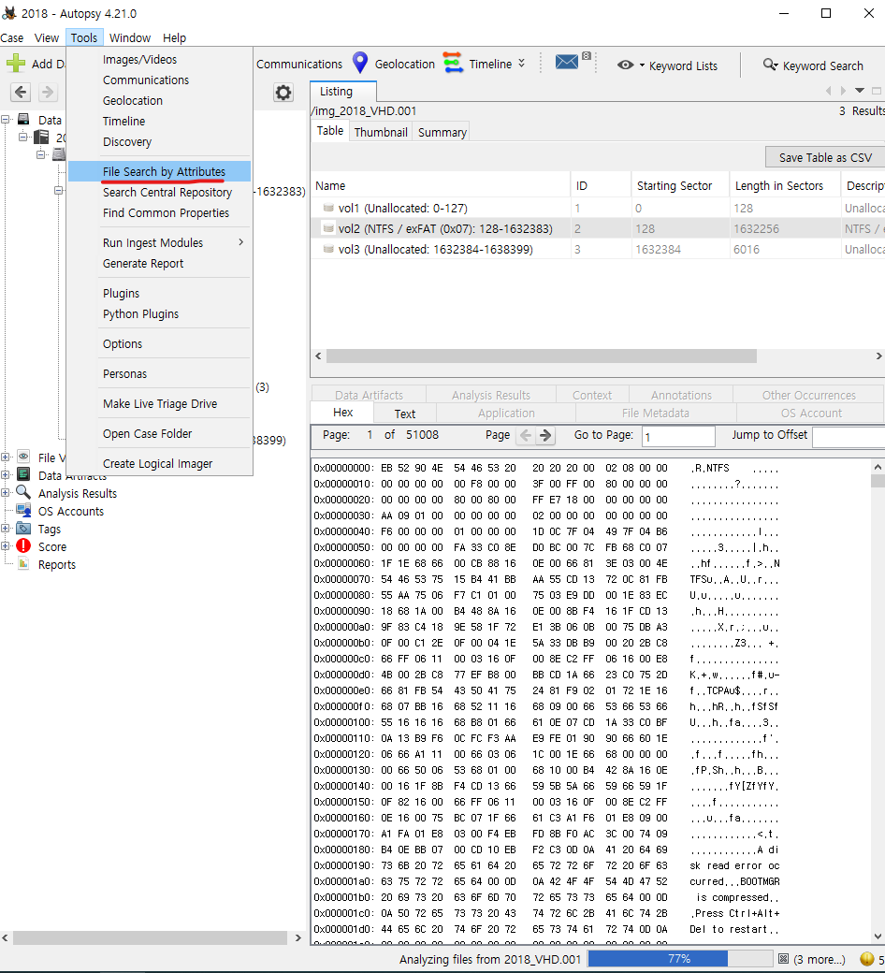Click the 77% ingest progress bar
This screenshot has width=885, height=973.
pyautogui.click(x=680, y=959)
